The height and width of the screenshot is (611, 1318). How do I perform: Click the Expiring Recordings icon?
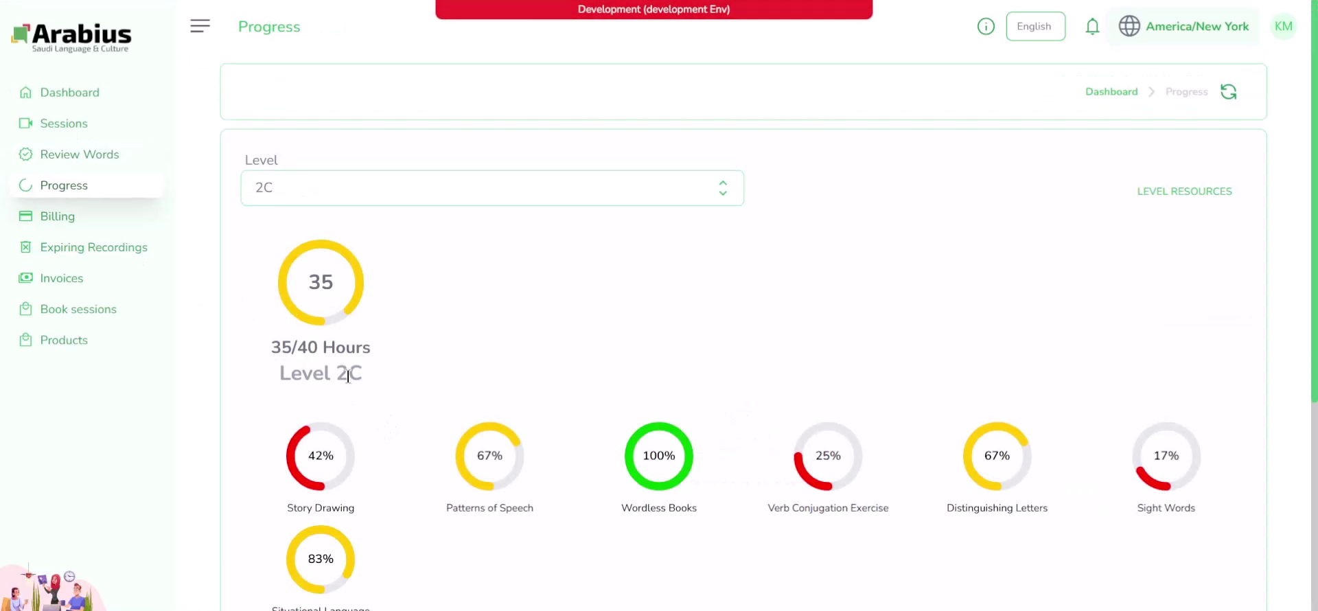(x=25, y=247)
